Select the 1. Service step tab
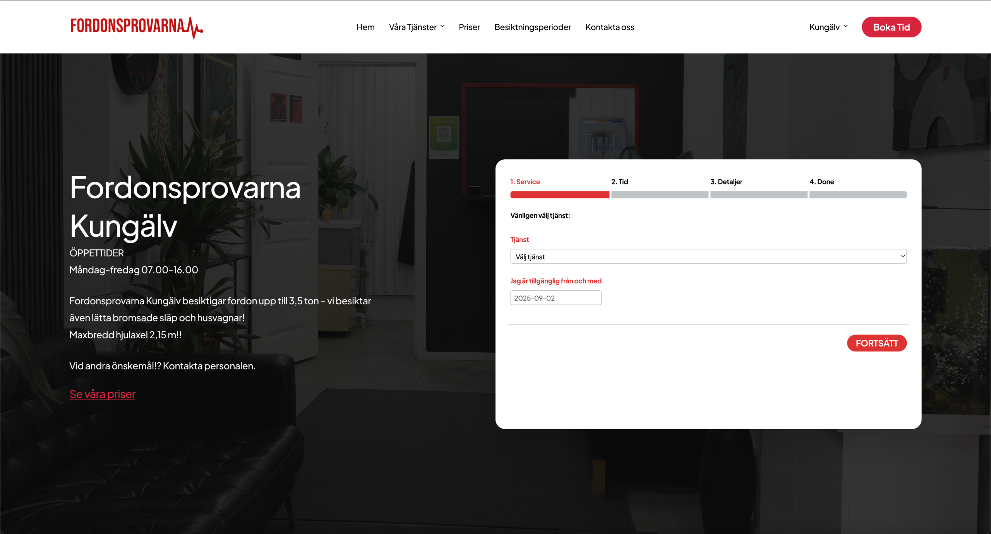 [525, 182]
